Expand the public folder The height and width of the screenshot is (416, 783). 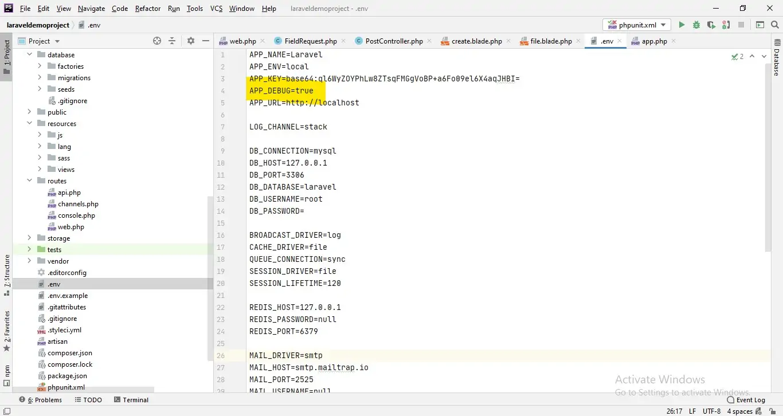click(x=30, y=112)
